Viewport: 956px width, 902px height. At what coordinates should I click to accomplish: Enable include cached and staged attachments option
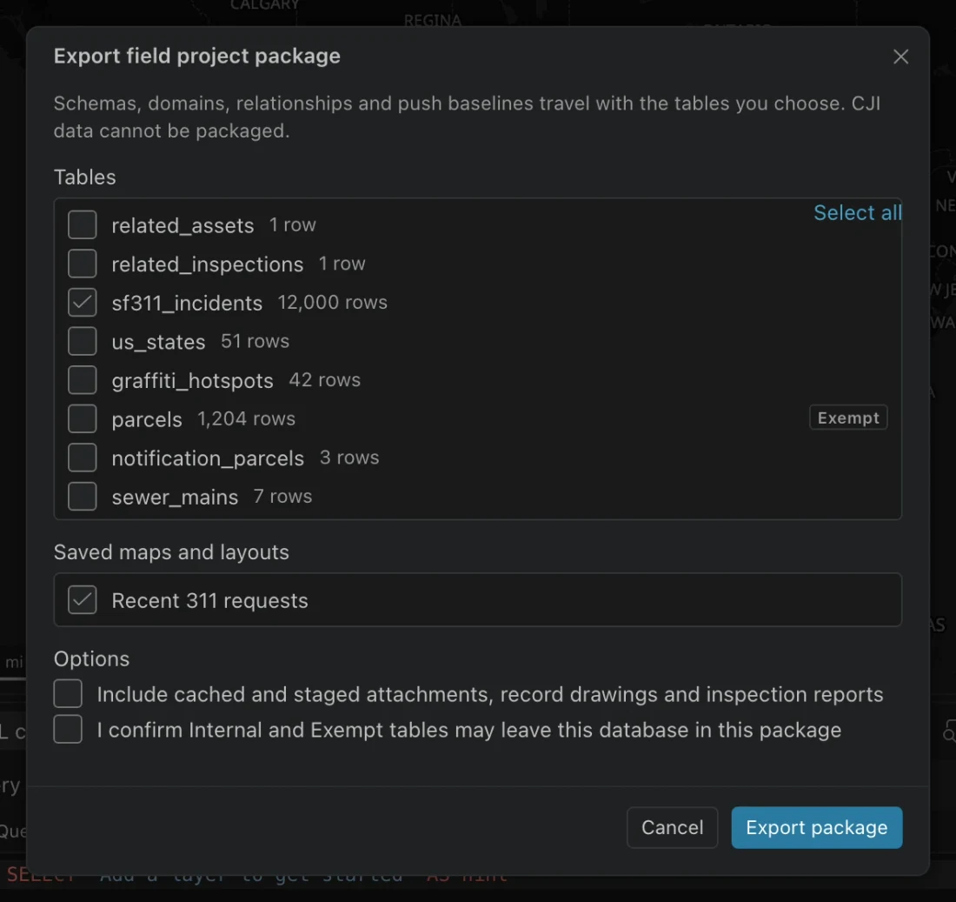tap(68, 694)
